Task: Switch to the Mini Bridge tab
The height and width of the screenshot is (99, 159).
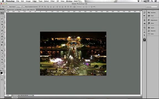Action: pyautogui.click(x=8, y=97)
